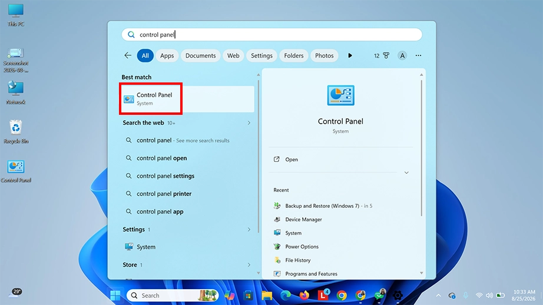Open Recycle Bin on desktop
The height and width of the screenshot is (305, 543).
(15, 131)
